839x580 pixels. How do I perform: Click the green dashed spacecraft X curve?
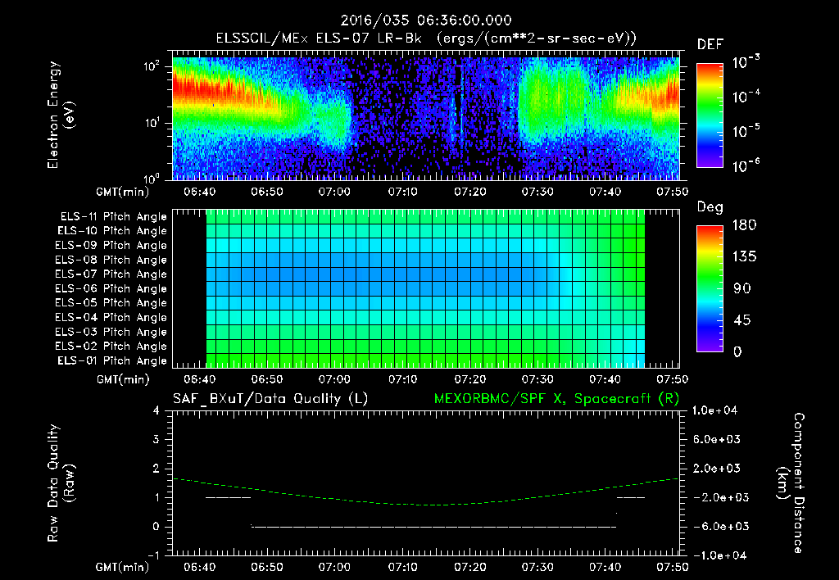point(426,505)
